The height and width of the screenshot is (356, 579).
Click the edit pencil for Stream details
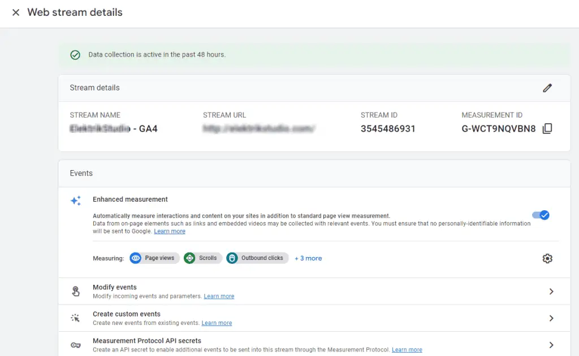tap(547, 88)
